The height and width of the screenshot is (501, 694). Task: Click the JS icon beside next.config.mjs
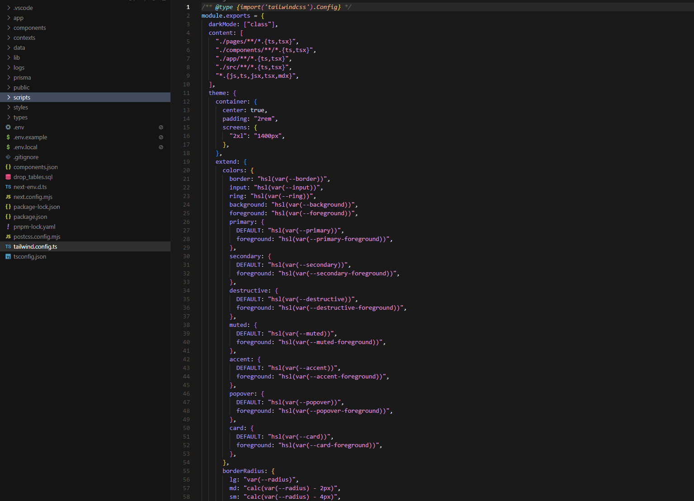point(8,197)
